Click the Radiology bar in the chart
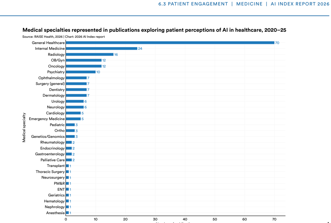 coord(89,55)
